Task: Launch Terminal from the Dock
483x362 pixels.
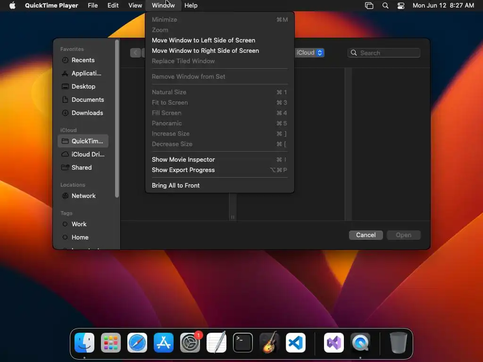Action: 243,343
